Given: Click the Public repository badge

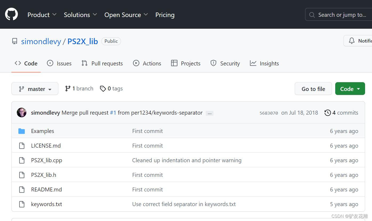Looking at the screenshot, I should click(111, 41).
